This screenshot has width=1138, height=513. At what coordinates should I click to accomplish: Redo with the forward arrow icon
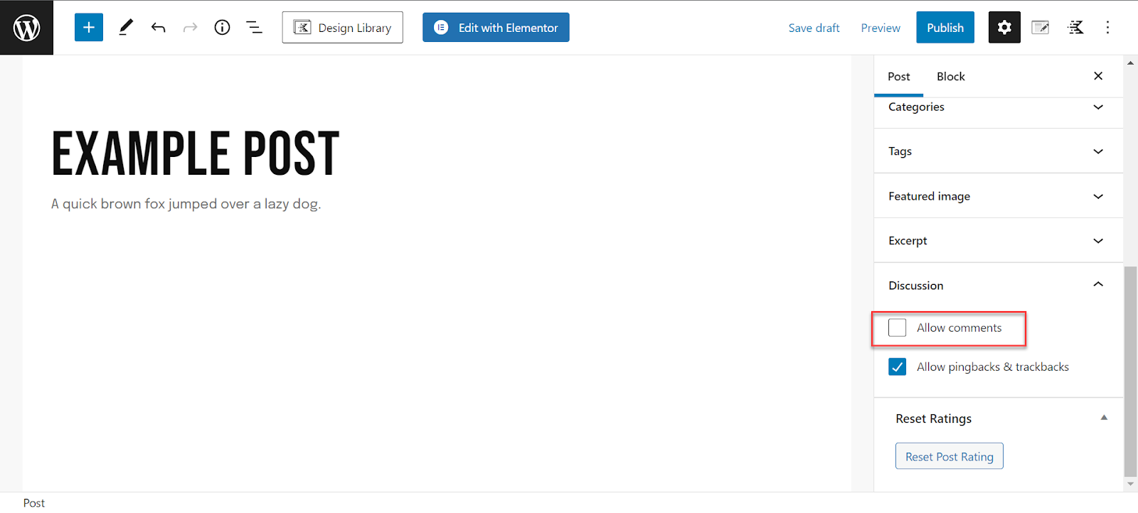pyautogui.click(x=190, y=28)
